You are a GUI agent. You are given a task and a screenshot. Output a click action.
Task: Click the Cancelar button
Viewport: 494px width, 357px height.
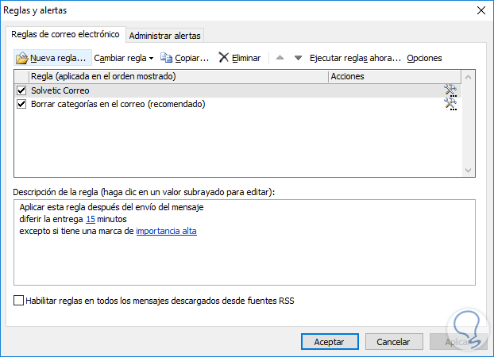click(x=392, y=342)
